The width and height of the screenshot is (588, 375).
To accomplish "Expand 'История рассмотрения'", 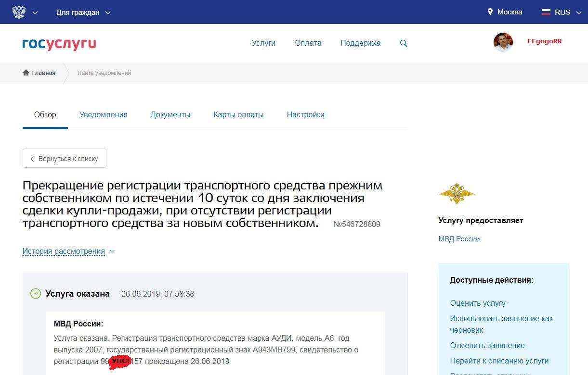I will click(68, 251).
